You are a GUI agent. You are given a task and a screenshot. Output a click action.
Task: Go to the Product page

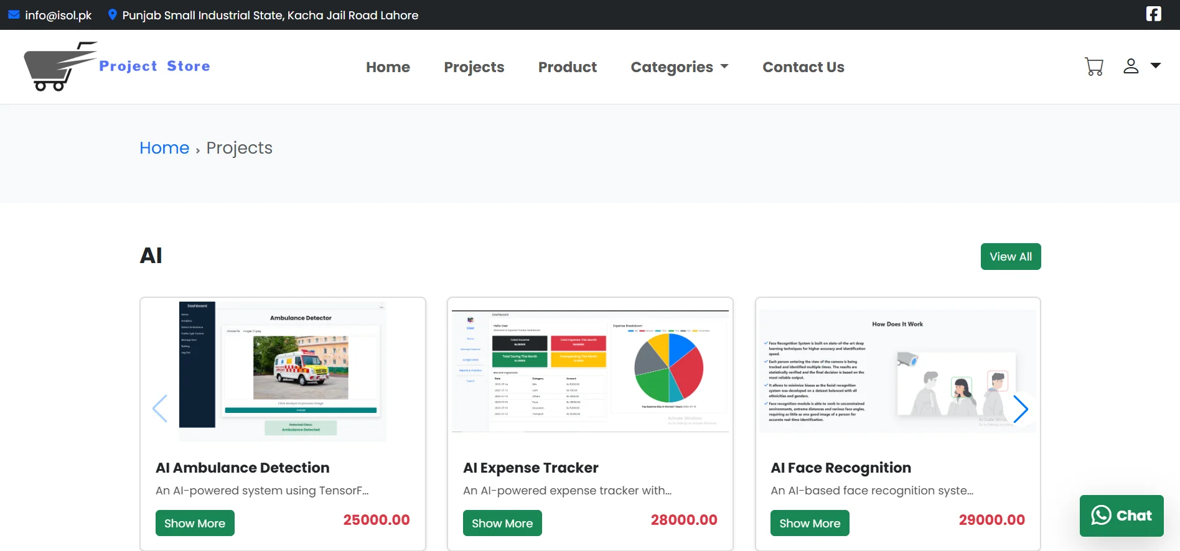[x=567, y=67]
